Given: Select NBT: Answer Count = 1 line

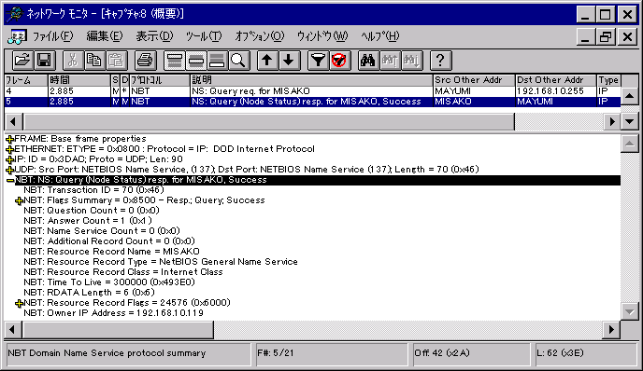Looking at the screenshot, I should (x=88, y=221).
